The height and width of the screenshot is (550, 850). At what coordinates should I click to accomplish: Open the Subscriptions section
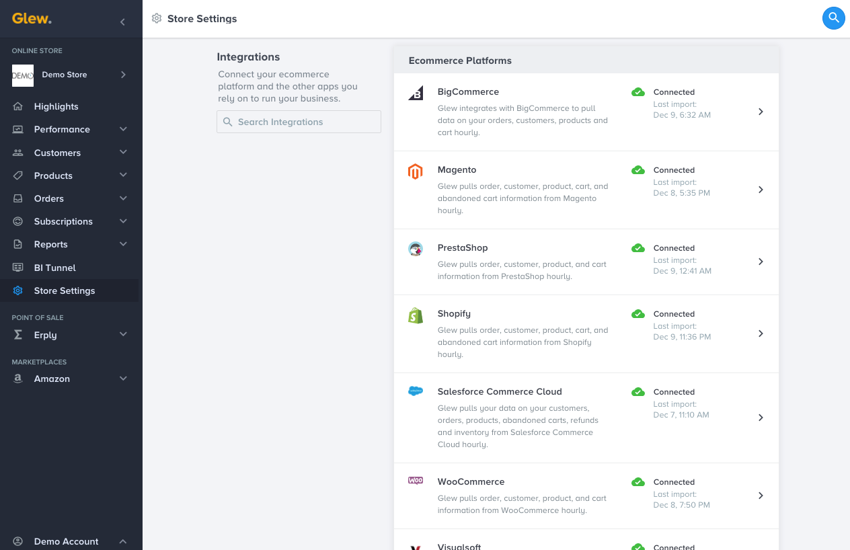pyautogui.click(x=63, y=221)
